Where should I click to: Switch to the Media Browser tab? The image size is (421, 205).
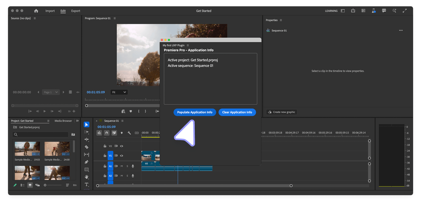pos(63,121)
